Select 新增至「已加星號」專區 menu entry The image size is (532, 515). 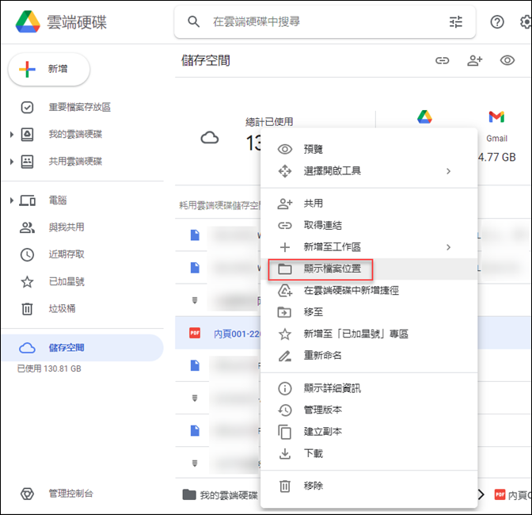[x=369, y=334]
